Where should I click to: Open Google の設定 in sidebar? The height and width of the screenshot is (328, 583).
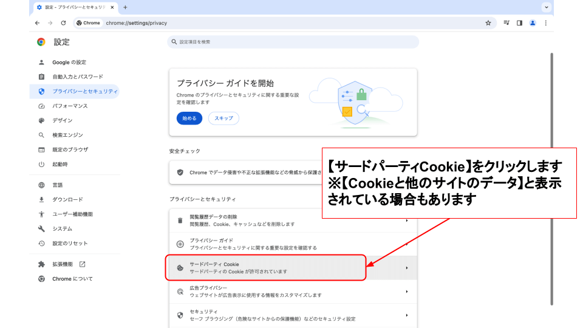tap(69, 62)
